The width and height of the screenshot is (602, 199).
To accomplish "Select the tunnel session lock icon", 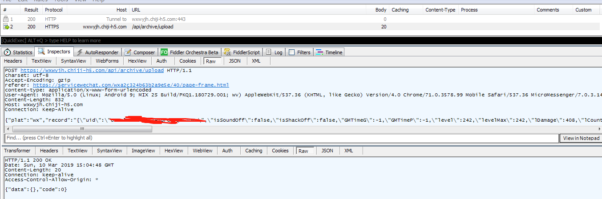I will 6,19.
